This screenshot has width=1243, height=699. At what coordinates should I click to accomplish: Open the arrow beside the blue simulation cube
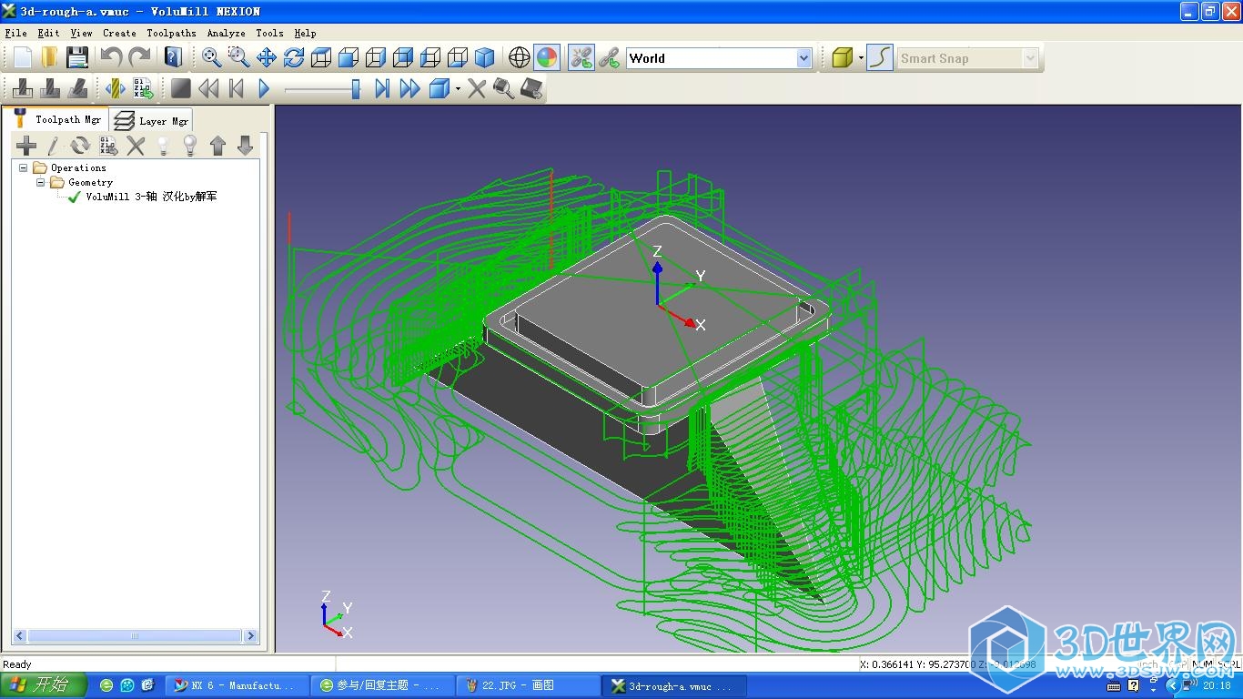[x=458, y=89]
